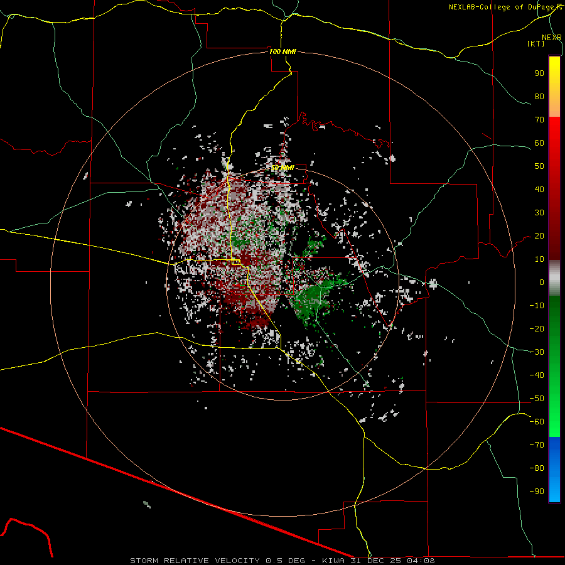This screenshot has width=565, height=565.
Task: Click the -10 value on velocity scale
Action: [537, 306]
